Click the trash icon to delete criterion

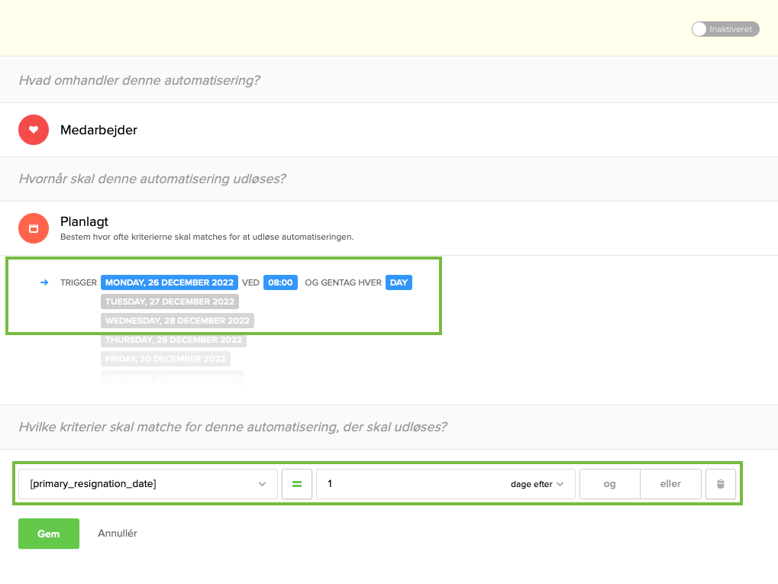tap(720, 483)
